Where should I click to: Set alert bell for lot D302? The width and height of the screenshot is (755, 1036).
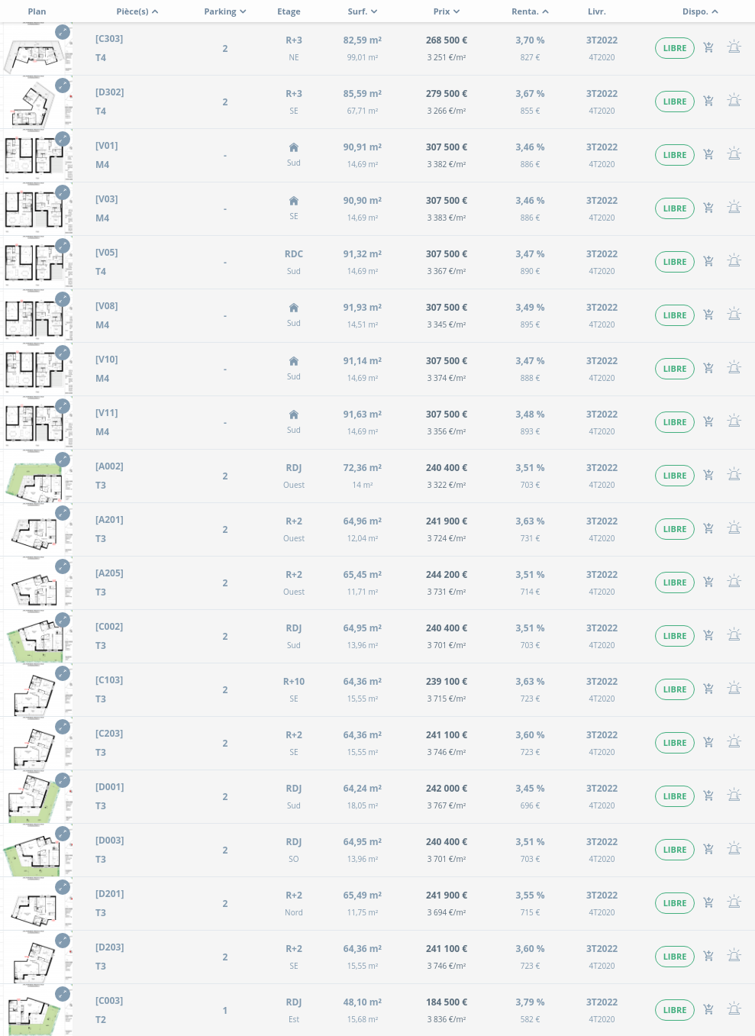pos(734,101)
